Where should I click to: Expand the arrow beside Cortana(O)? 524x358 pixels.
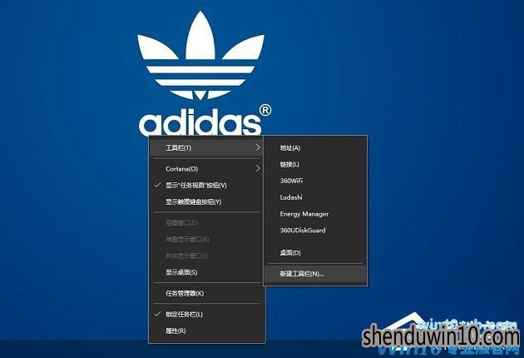258,168
